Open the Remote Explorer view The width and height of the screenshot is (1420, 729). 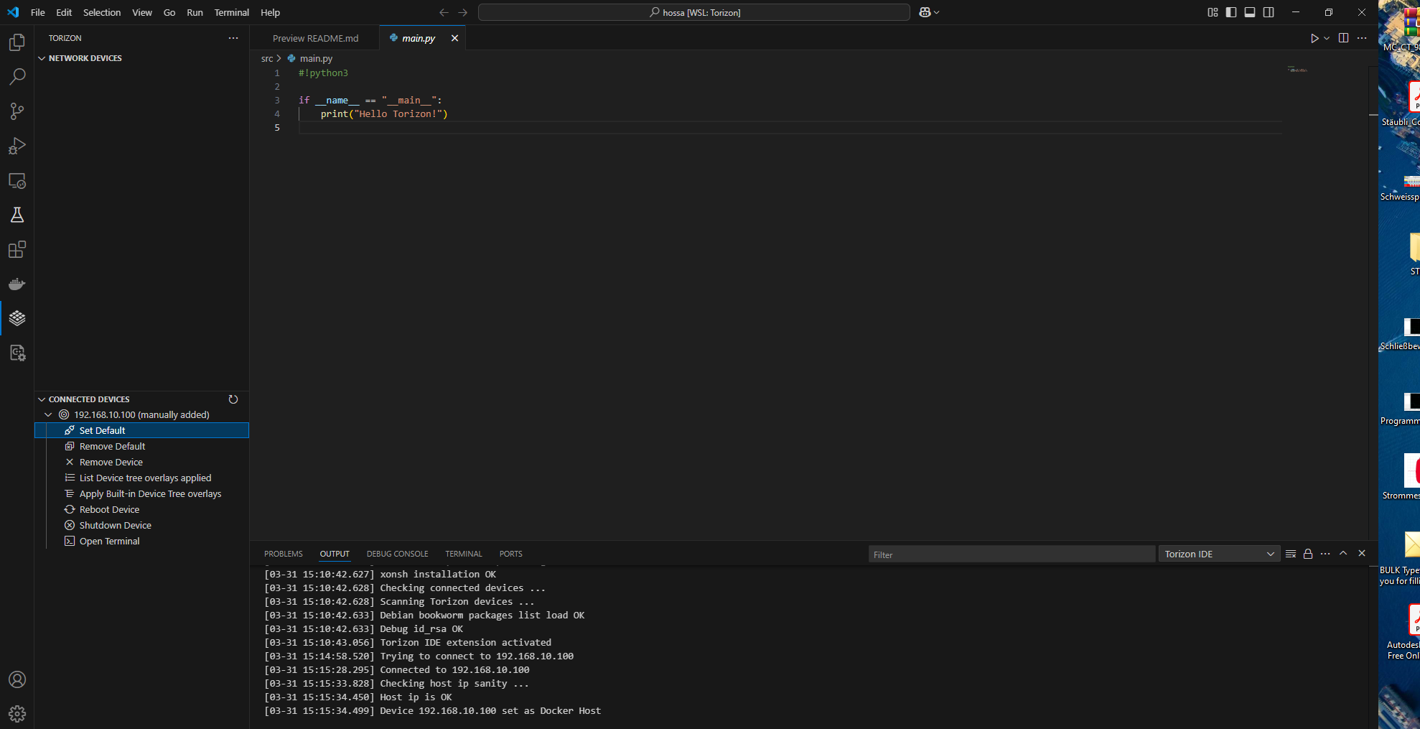[x=17, y=180]
